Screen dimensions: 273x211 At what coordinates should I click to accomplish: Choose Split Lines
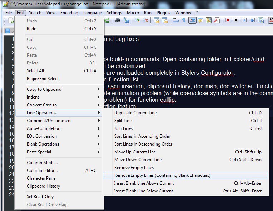click(x=185, y=121)
